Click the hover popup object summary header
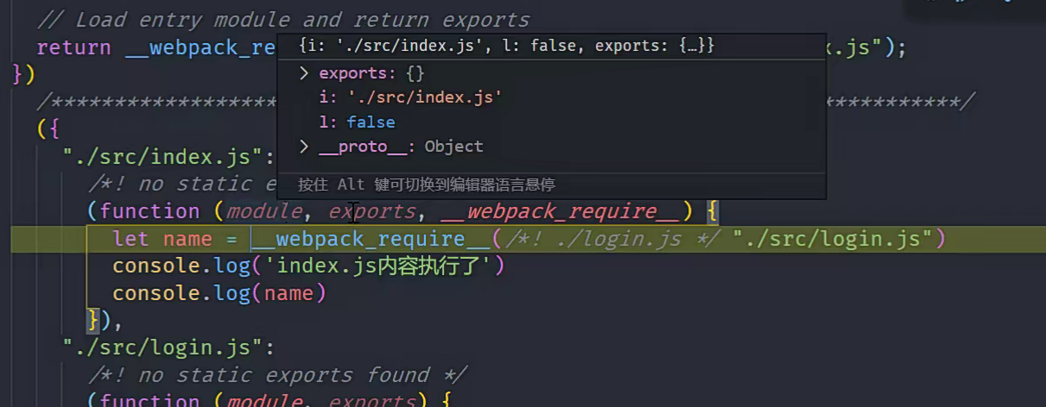 506,46
